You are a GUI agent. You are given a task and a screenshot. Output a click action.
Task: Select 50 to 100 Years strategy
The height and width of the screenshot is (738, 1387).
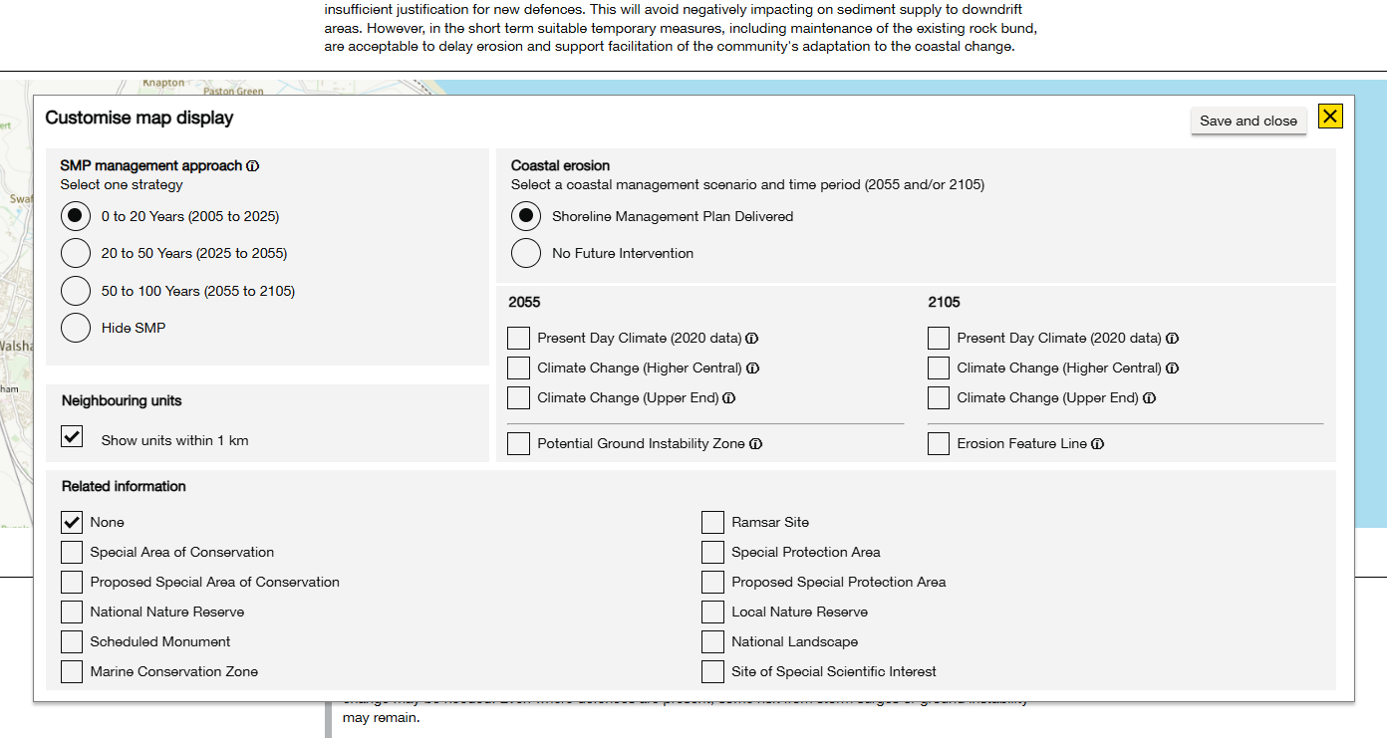click(x=76, y=291)
